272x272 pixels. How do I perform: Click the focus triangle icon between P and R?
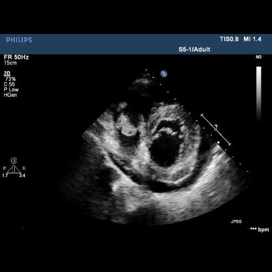[x=14, y=169]
